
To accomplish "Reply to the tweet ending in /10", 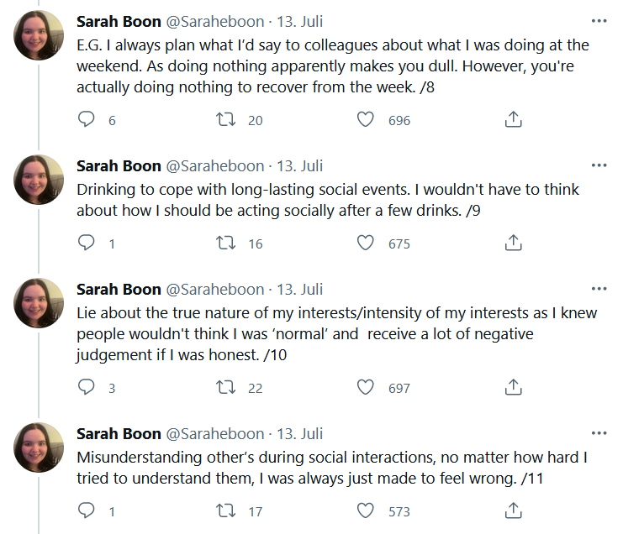I will pyautogui.click(x=87, y=388).
